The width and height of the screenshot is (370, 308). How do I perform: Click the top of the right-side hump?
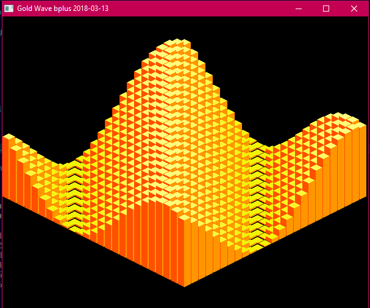(x=338, y=117)
